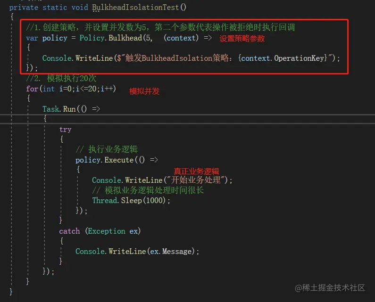Click the "1000" argument in Sleep
The height and width of the screenshot is (302, 375).
click(155, 200)
